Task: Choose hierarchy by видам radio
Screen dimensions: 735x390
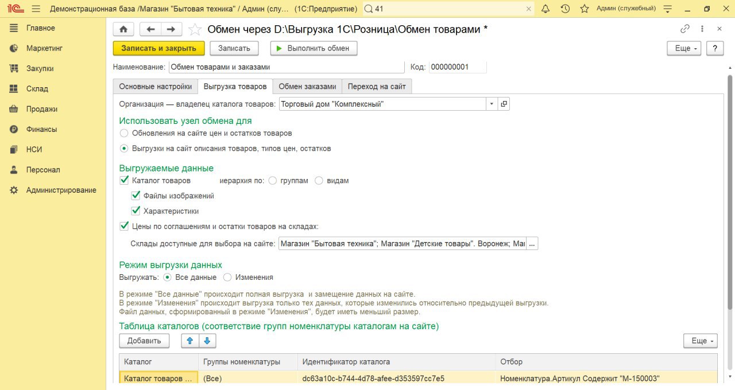Action: (319, 180)
